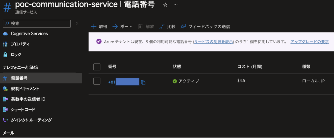Open ダイレクト ルーティング menu item
Screen dimensions: 334x138
31,120
